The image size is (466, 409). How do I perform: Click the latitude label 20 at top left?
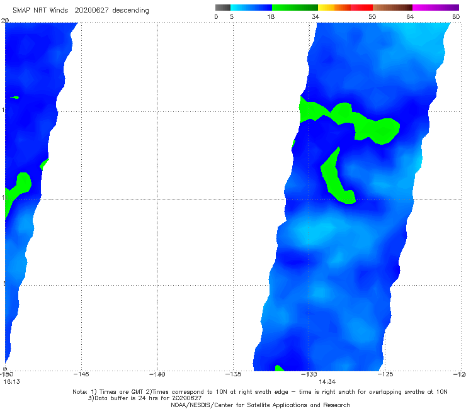(5, 20)
